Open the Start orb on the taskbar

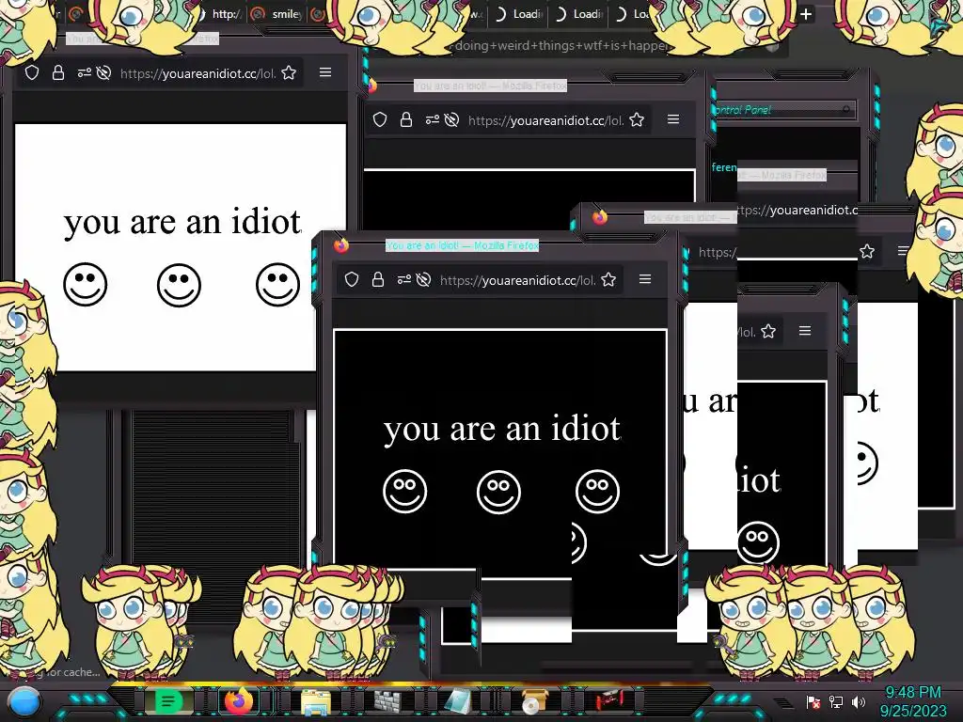[25, 701]
